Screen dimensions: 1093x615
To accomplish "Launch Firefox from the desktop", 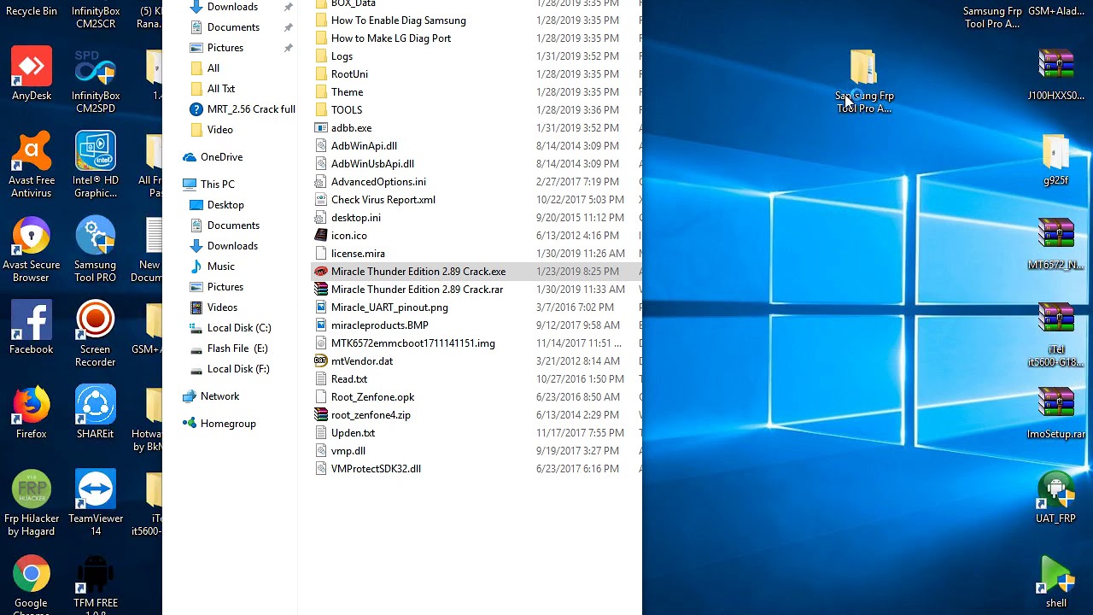I will pyautogui.click(x=32, y=413).
